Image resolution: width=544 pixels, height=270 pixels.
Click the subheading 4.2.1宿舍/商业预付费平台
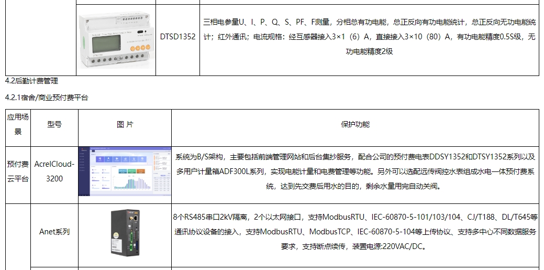coord(47,98)
